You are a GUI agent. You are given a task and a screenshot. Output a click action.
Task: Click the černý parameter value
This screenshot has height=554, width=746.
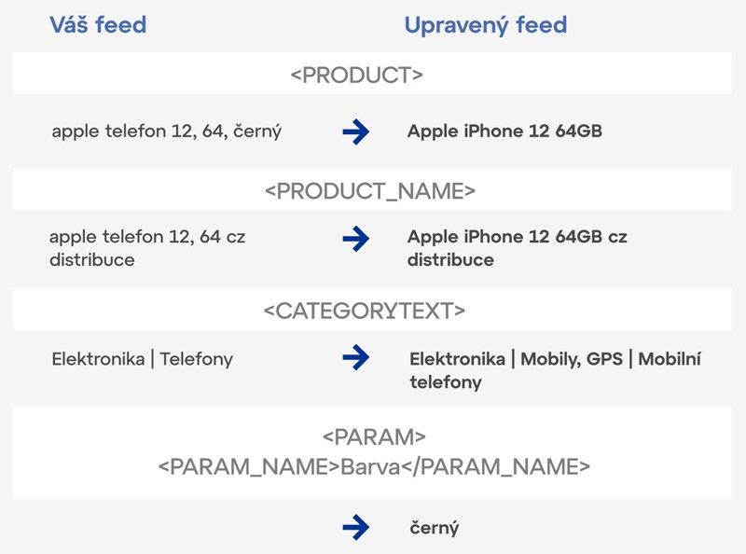click(x=435, y=528)
